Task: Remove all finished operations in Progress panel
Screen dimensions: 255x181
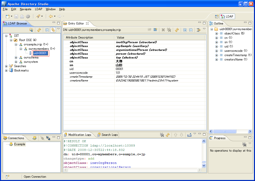Action: [244, 144]
